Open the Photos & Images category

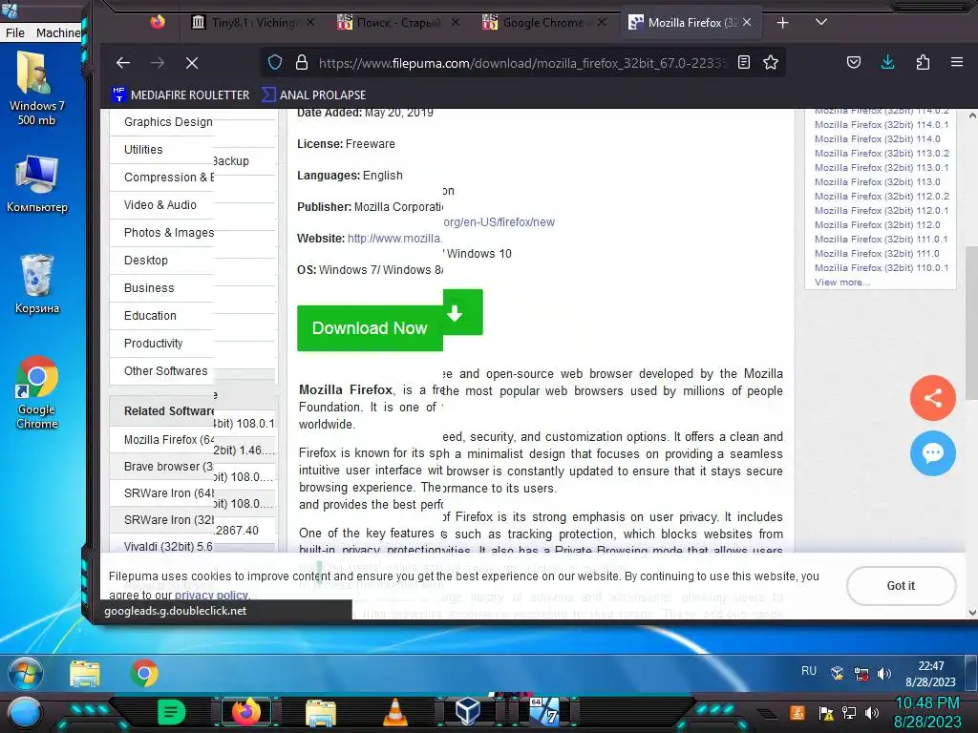169,233
